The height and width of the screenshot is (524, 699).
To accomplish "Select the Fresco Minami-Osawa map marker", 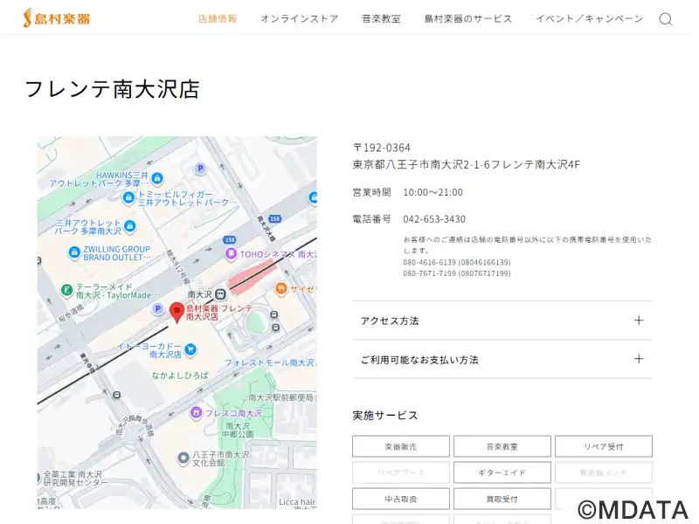I will 197,412.
